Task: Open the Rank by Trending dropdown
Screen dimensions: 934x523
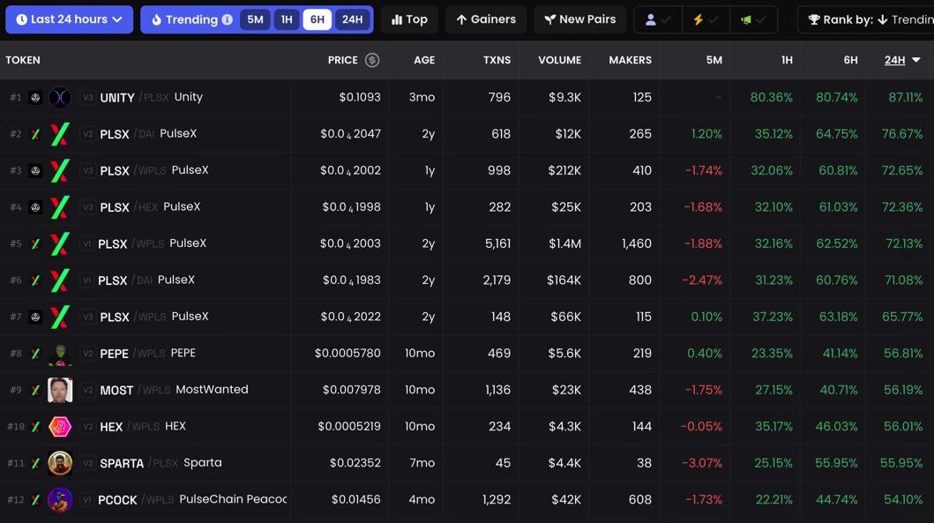Action: 867,19
